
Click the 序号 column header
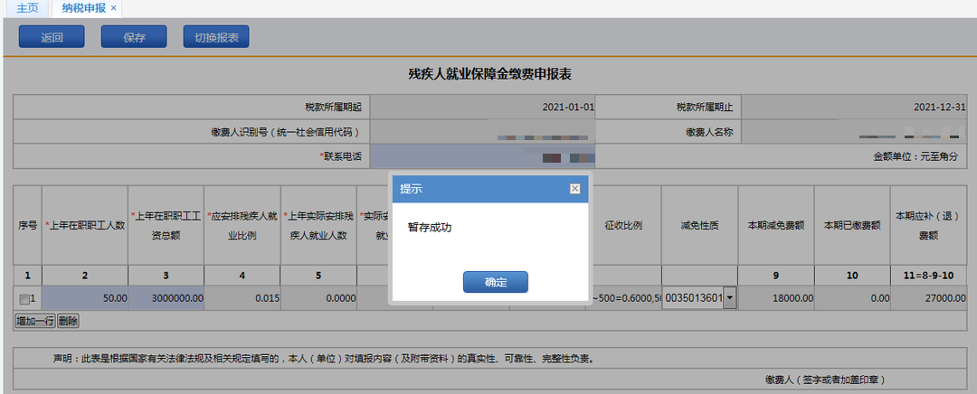coord(27,225)
